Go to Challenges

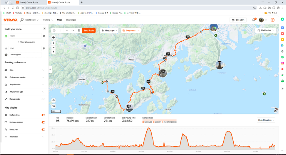(71, 20)
